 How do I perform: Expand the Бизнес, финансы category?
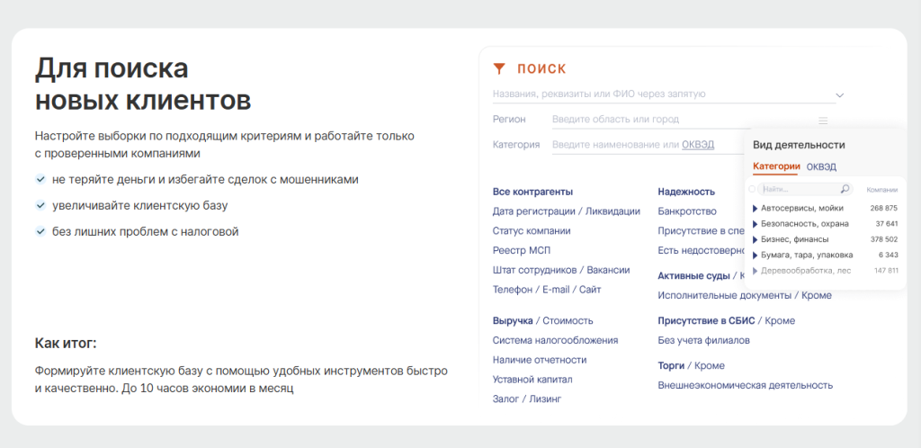tap(755, 239)
